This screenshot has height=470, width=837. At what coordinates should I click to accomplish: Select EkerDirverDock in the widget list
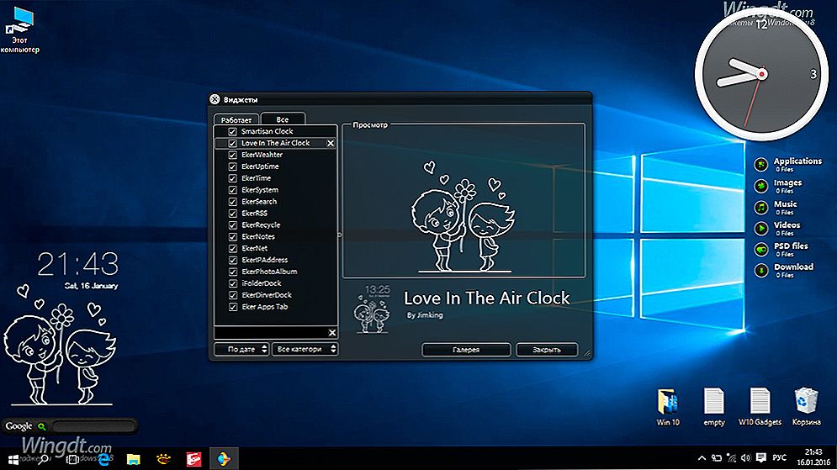click(x=275, y=295)
